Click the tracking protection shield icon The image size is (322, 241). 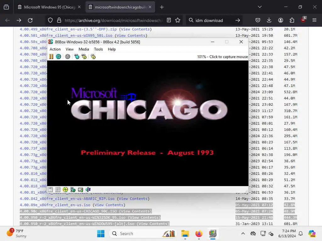point(50,20)
